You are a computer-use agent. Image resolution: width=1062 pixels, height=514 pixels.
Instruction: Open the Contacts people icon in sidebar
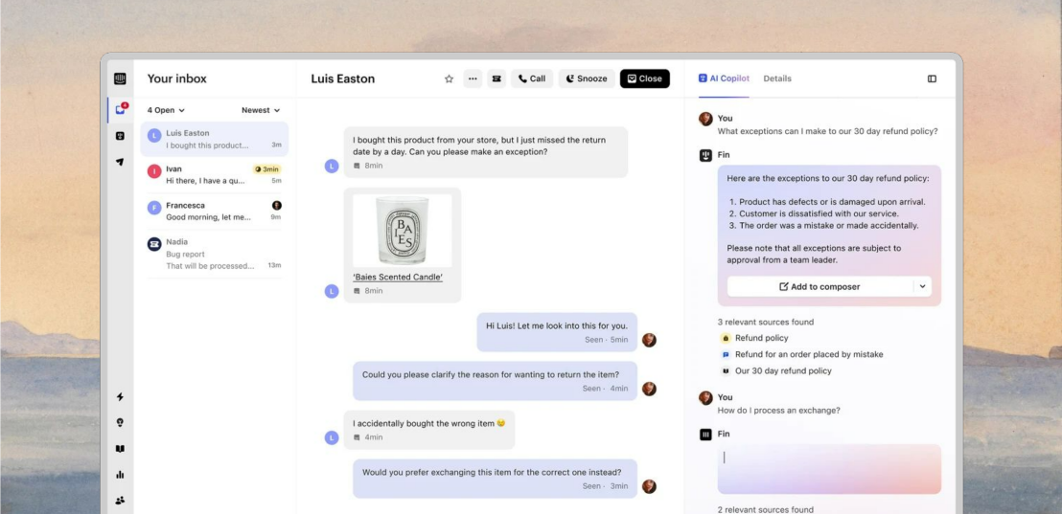click(x=120, y=500)
